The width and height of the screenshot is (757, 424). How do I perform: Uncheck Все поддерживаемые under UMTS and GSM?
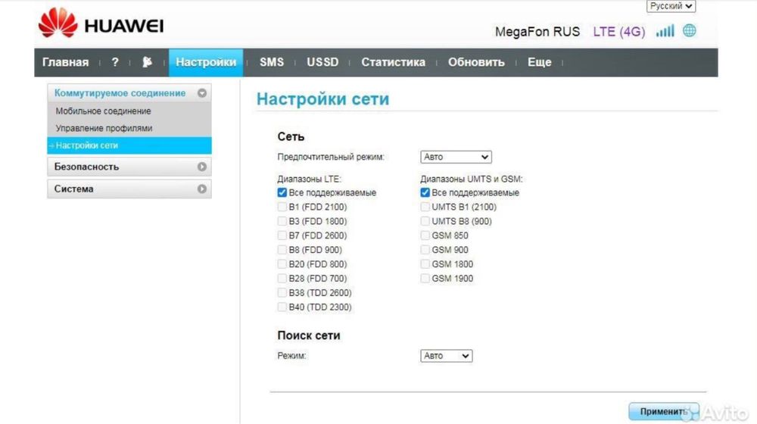tap(425, 192)
